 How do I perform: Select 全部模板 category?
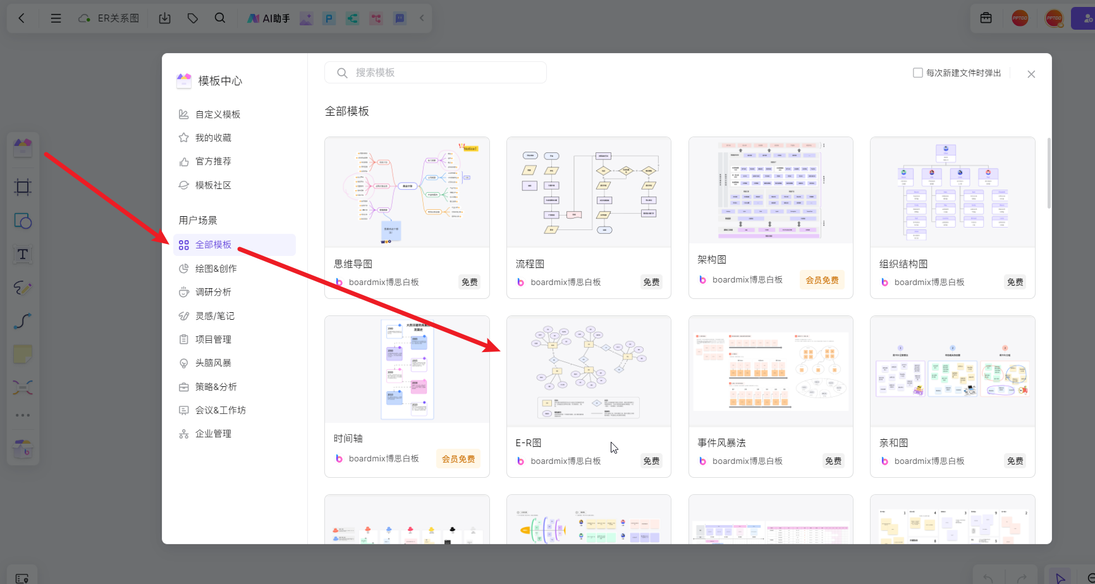(235, 245)
